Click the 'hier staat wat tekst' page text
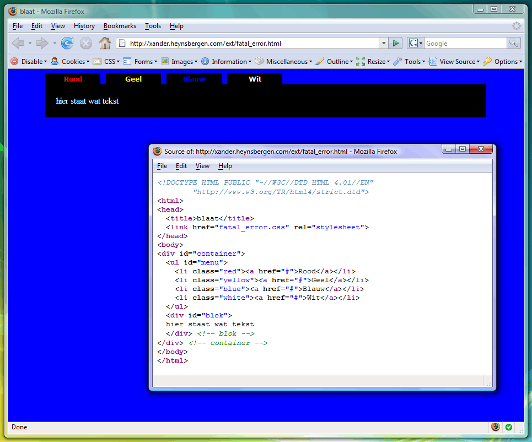 click(87, 101)
